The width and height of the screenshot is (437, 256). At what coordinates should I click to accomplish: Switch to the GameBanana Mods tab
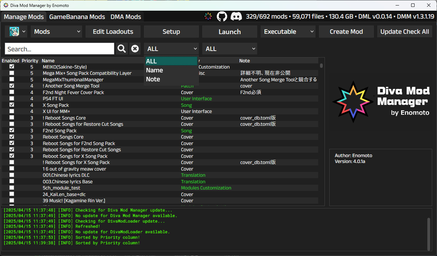(77, 17)
